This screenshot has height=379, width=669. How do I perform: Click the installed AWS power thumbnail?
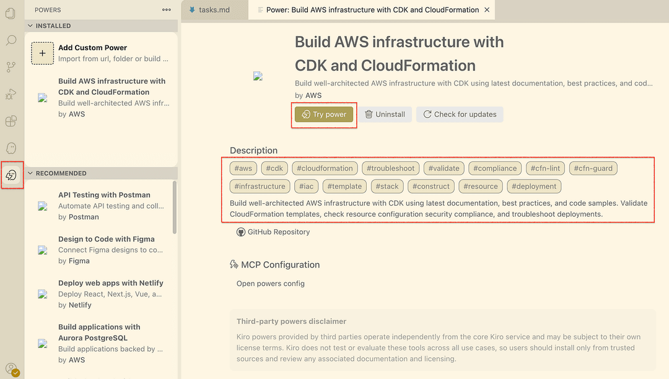[42, 98]
